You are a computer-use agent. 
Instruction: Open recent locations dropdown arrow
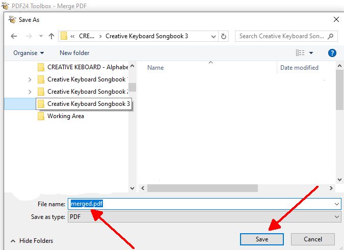coord(40,37)
